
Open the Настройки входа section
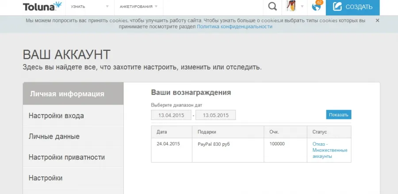coord(73,116)
